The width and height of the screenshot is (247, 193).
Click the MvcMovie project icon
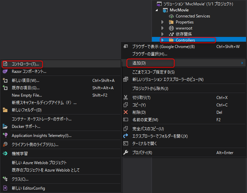[165, 10]
